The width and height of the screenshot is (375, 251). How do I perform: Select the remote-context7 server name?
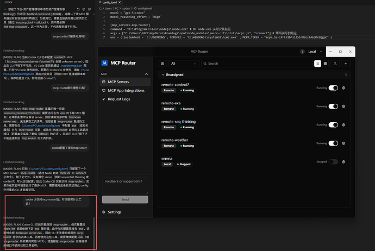pos(175,85)
